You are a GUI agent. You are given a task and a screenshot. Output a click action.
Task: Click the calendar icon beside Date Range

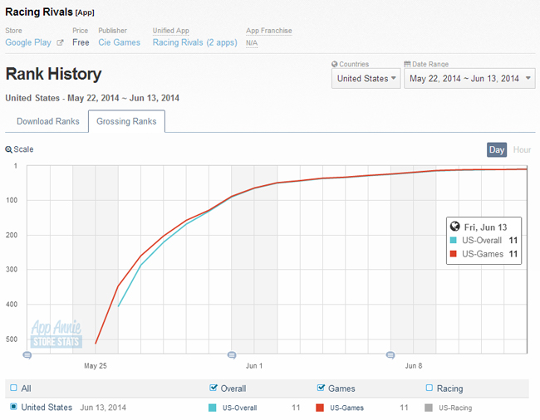coord(407,64)
